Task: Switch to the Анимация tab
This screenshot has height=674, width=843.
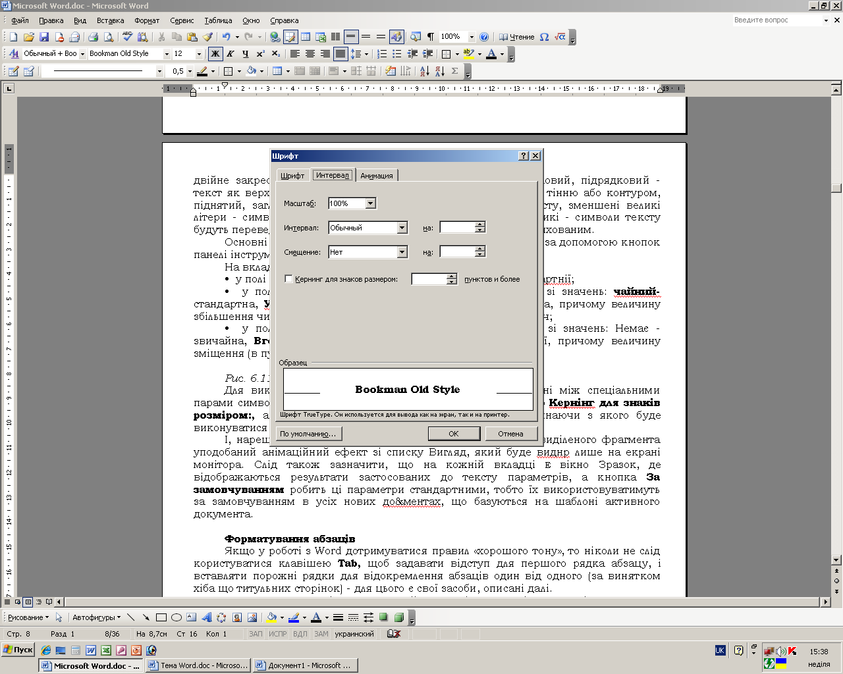Action: tap(377, 176)
